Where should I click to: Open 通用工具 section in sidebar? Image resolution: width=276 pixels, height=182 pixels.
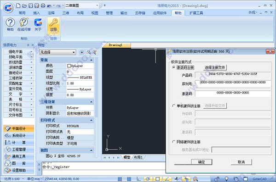pyautogui.click(x=19, y=156)
